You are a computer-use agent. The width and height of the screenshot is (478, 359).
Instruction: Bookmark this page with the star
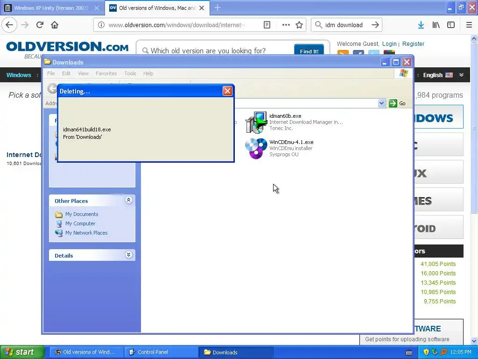tap(299, 25)
